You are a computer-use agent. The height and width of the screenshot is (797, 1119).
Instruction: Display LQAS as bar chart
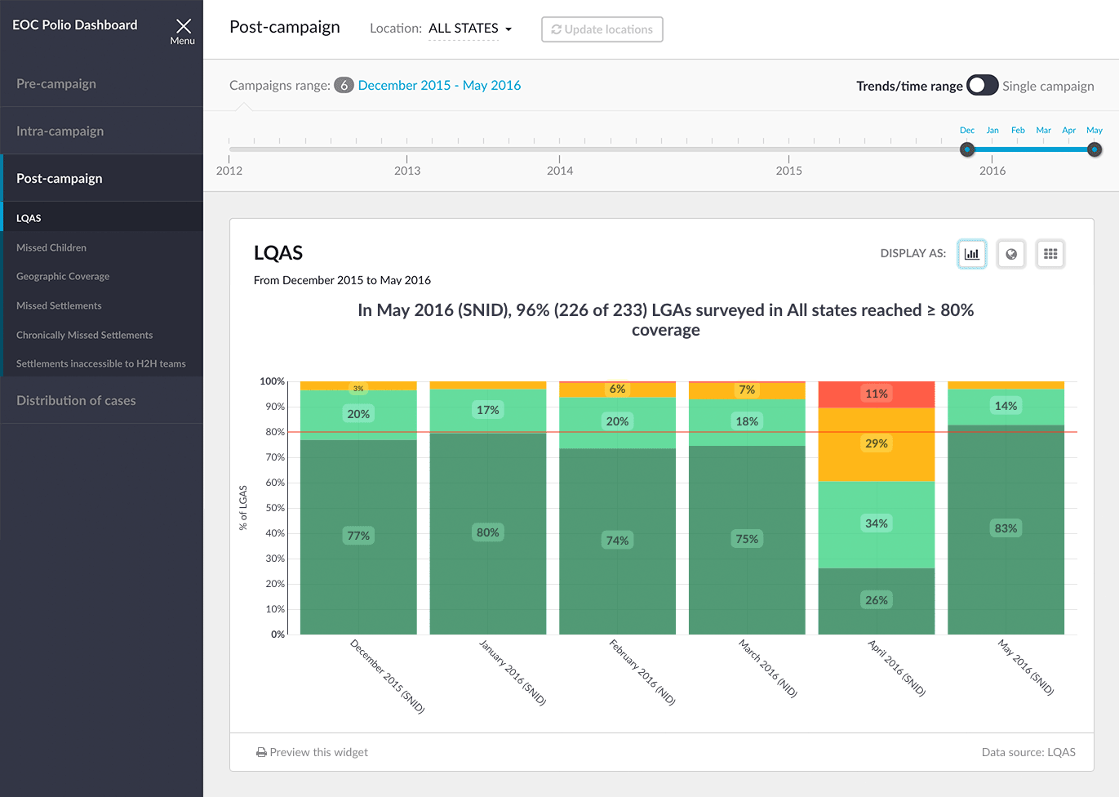click(x=971, y=254)
